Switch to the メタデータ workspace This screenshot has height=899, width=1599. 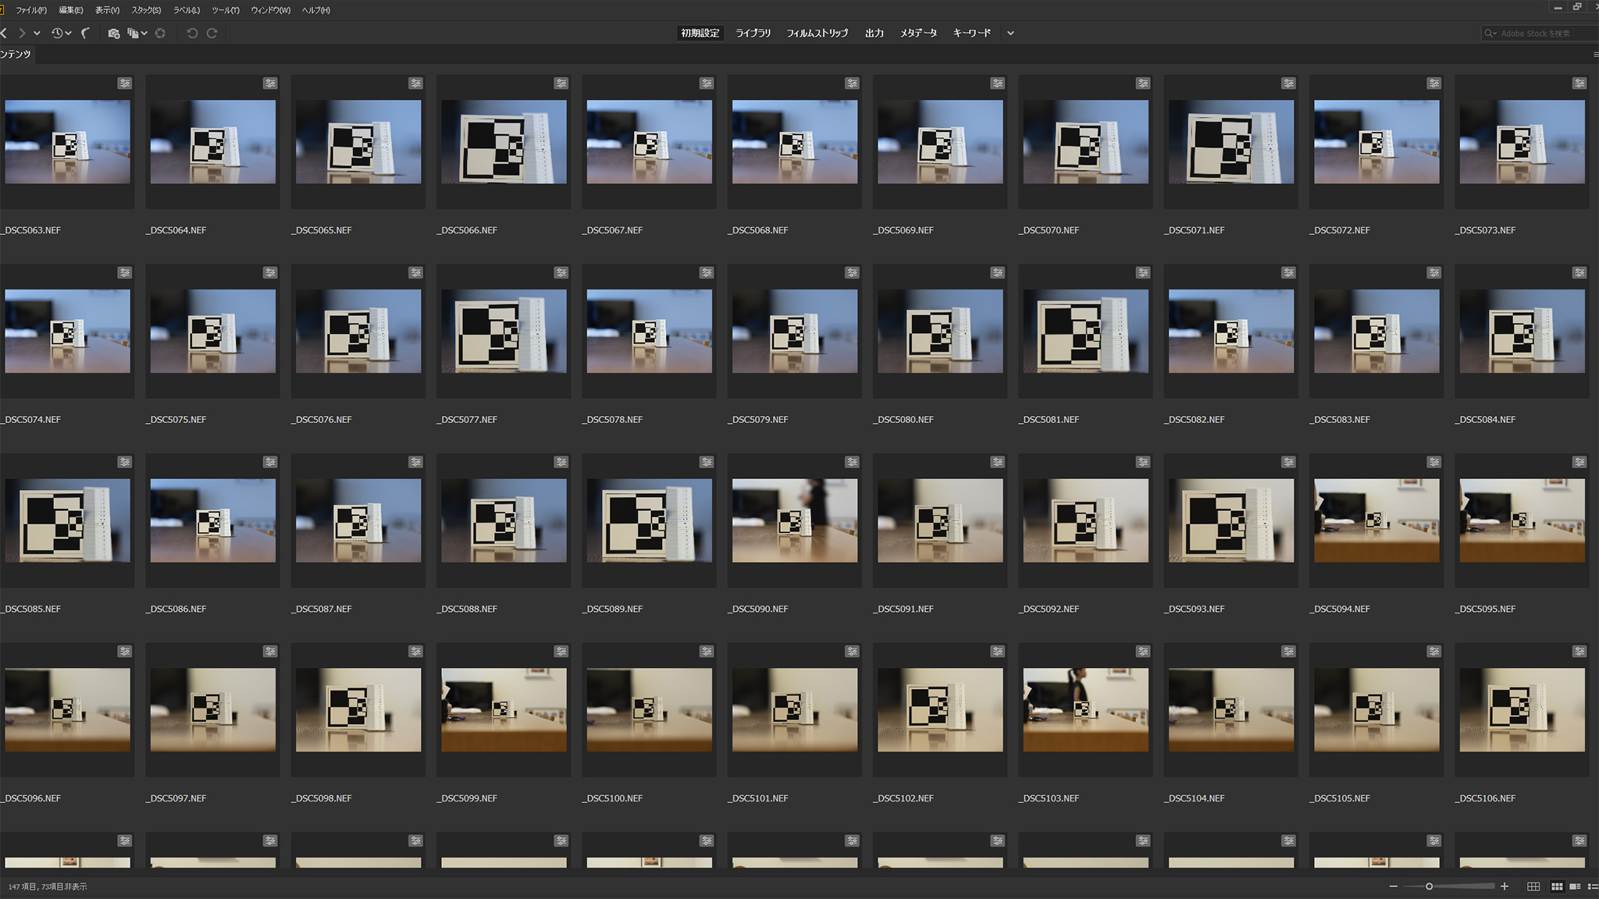pos(918,33)
